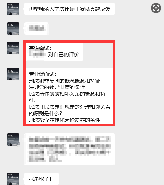
Task: Tap avatar next to short blurred message
Action: (x=13, y=28)
